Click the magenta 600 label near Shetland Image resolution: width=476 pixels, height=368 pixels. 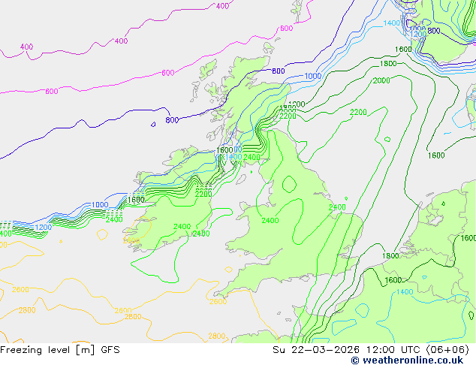point(286,29)
